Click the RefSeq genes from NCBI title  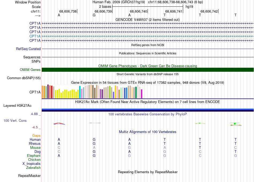[x=148, y=45]
